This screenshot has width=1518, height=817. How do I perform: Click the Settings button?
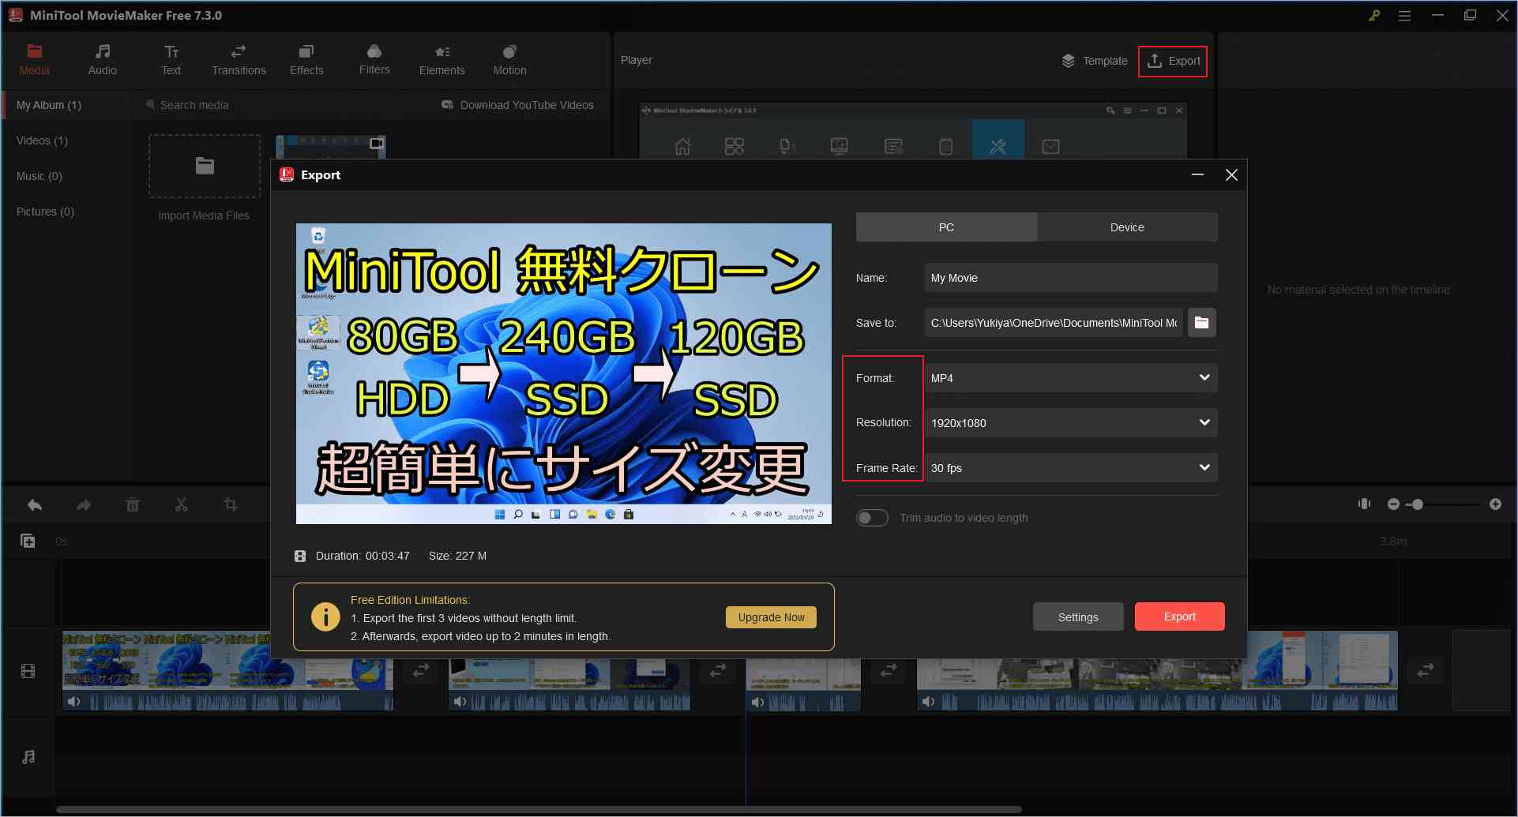(x=1078, y=617)
